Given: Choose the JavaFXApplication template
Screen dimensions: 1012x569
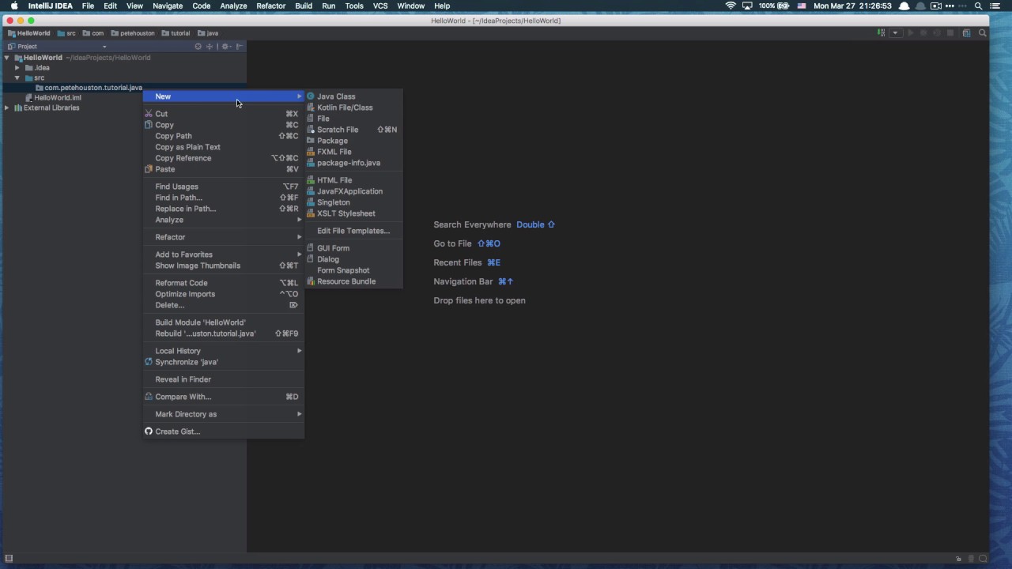Looking at the screenshot, I should (353, 191).
